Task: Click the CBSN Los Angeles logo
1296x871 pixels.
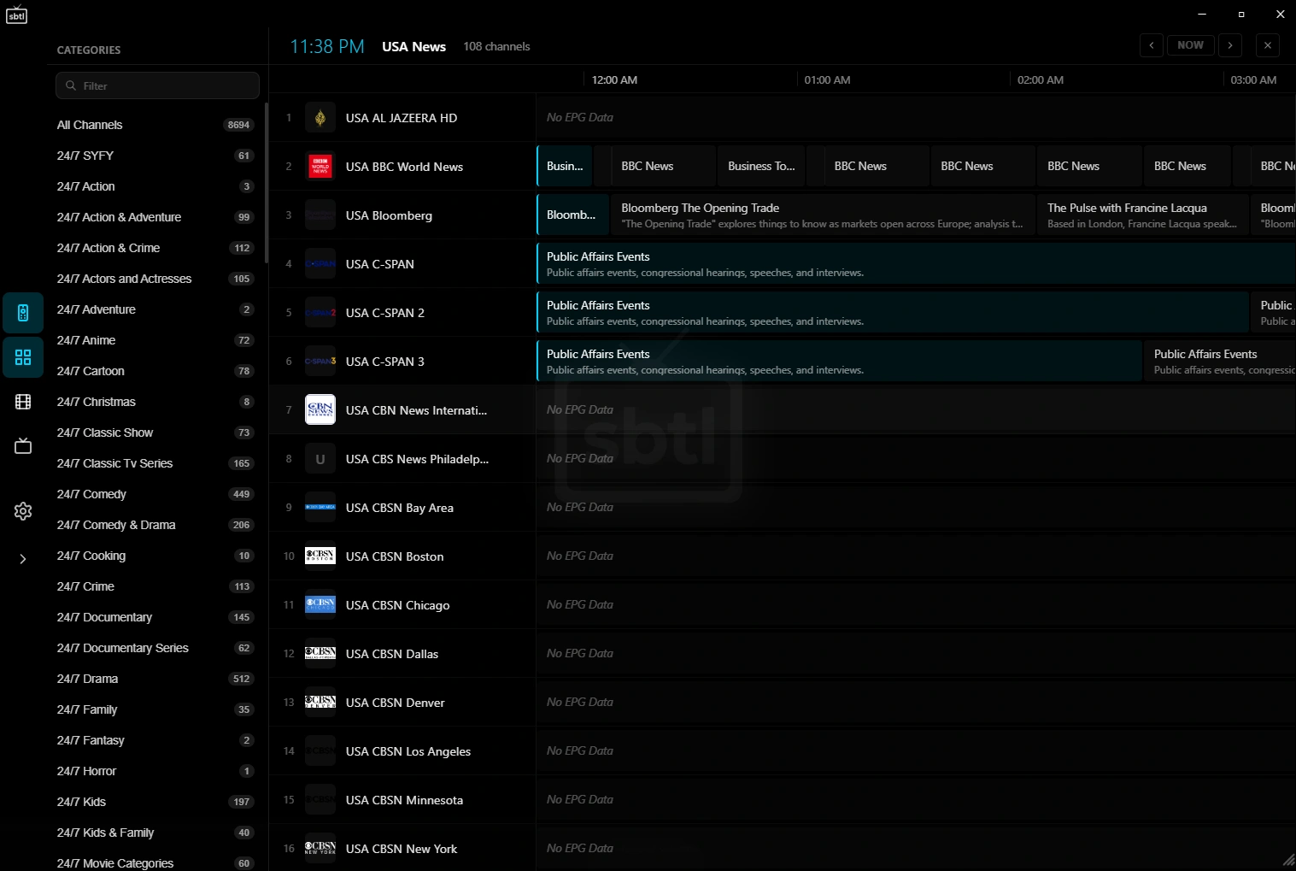Action: pos(320,751)
